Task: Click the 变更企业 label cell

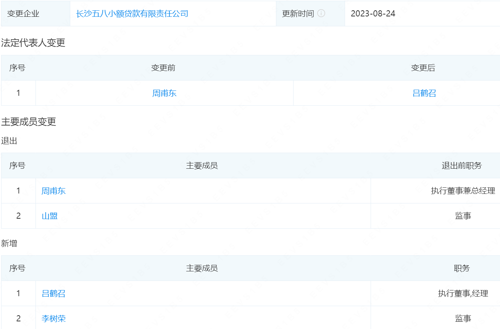Action: click(35, 14)
